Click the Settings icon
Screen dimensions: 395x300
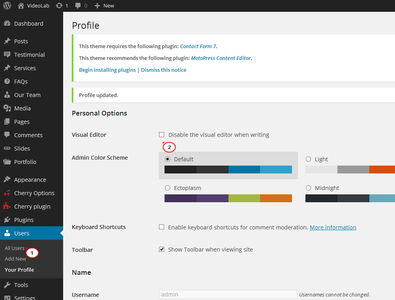7,298
